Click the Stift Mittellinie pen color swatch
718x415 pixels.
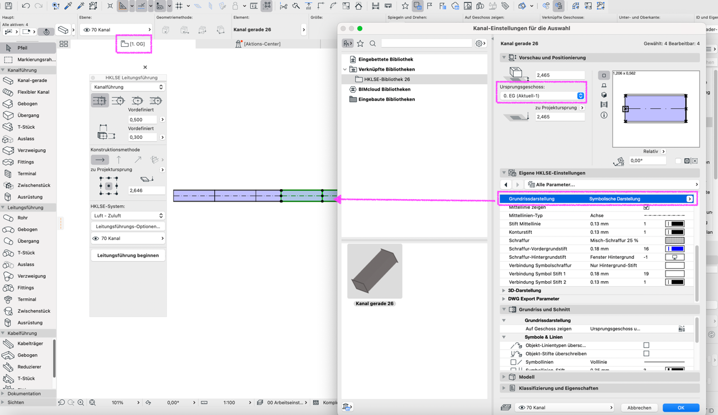point(674,224)
